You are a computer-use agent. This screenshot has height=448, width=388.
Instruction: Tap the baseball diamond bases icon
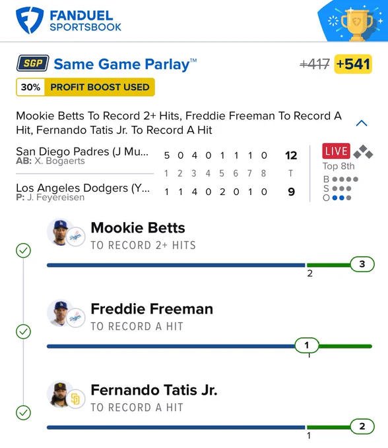coord(363,152)
